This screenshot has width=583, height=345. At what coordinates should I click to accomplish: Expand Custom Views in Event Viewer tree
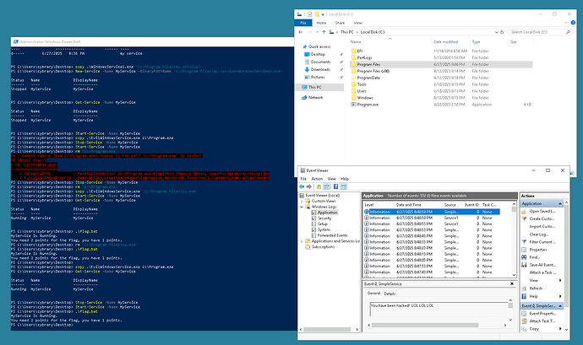(x=302, y=201)
